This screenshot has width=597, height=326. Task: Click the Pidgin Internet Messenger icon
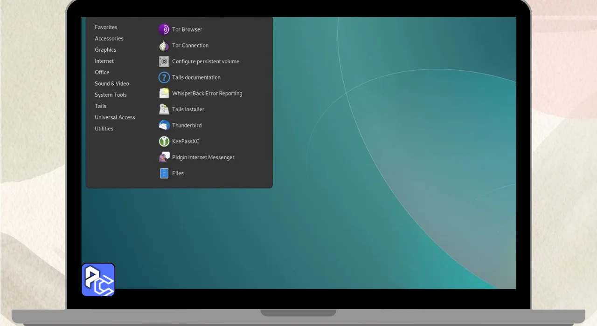[164, 157]
